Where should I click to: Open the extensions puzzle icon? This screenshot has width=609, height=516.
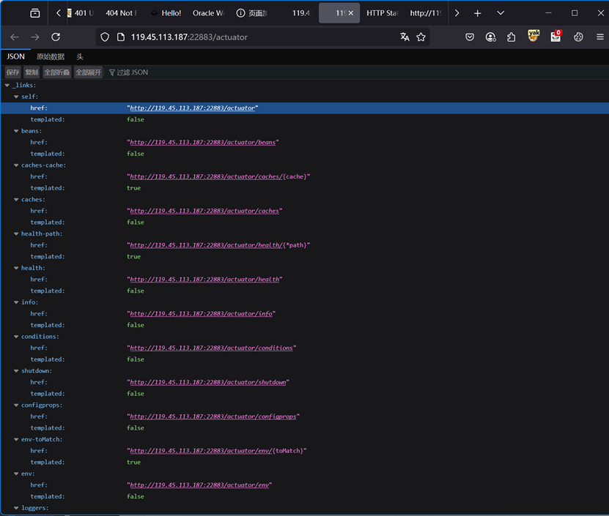pyautogui.click(x=512, y=37)
